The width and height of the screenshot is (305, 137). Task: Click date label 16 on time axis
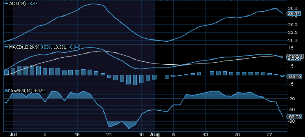(77, 134)
